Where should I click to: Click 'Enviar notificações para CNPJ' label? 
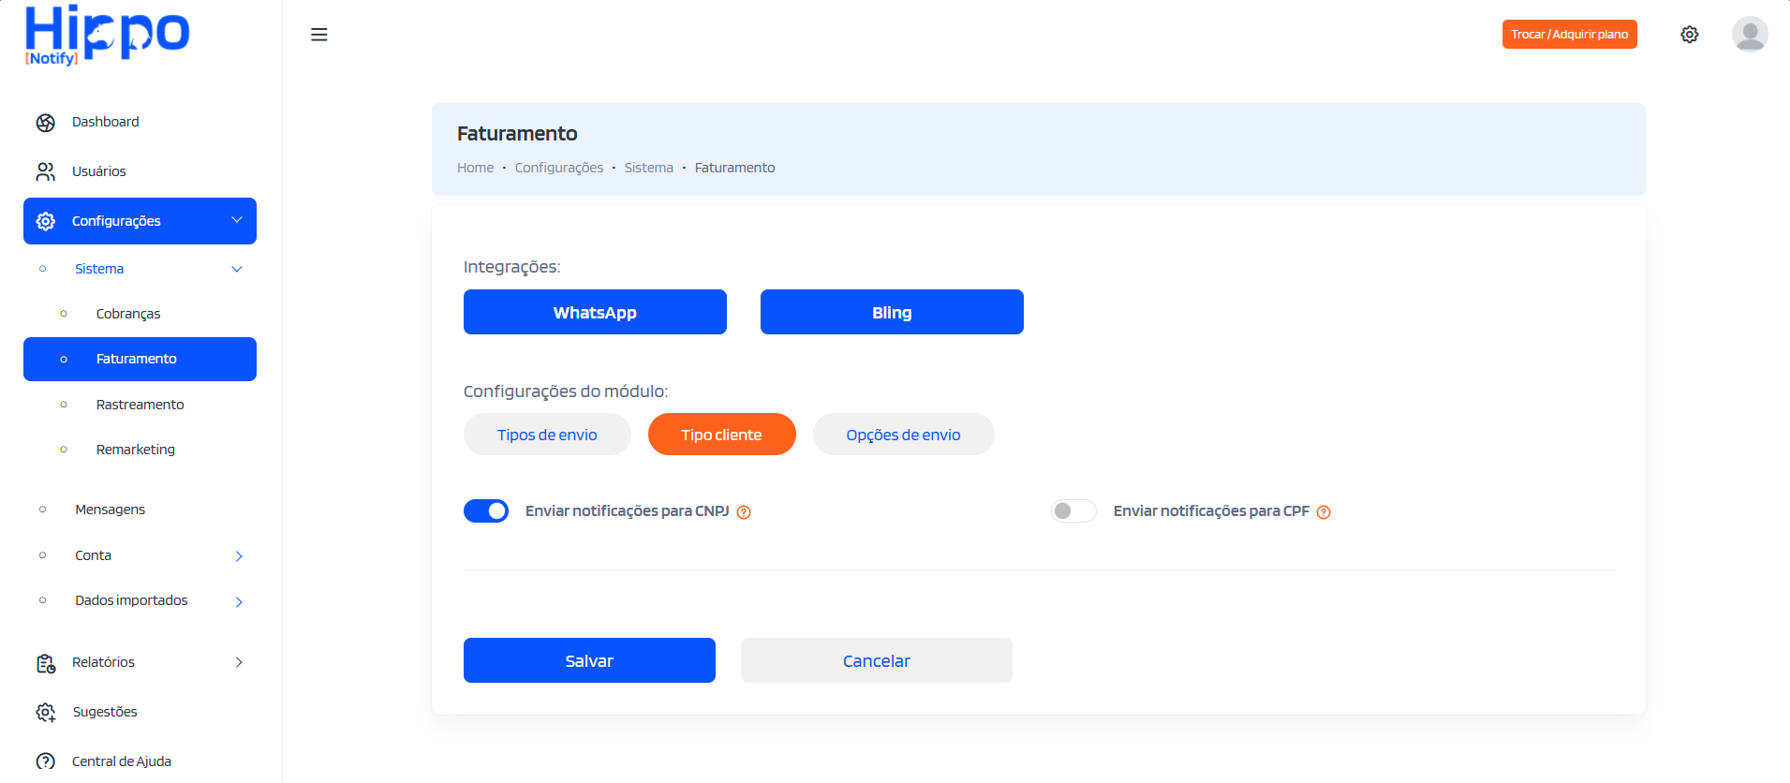627,511
